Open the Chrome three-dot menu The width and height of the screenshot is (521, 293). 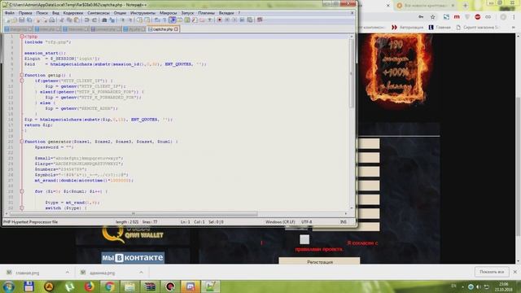514,17
